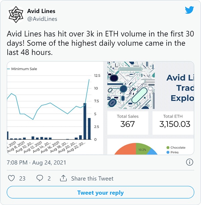Click the blue Pinks legend dot
Image resolution: width=201 pixels, height=205 pixels.
pos(167,152)
